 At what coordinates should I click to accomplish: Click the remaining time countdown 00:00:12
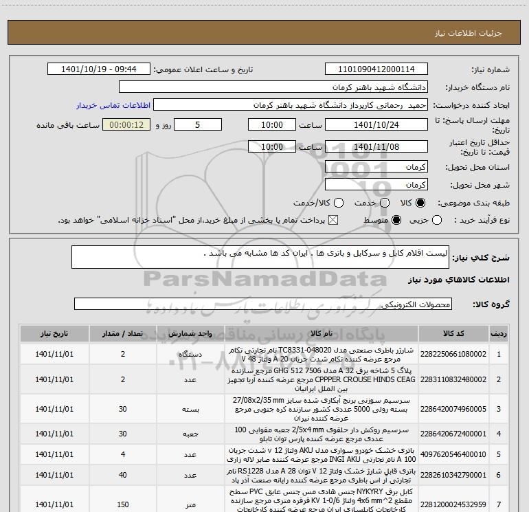[126, 124]
